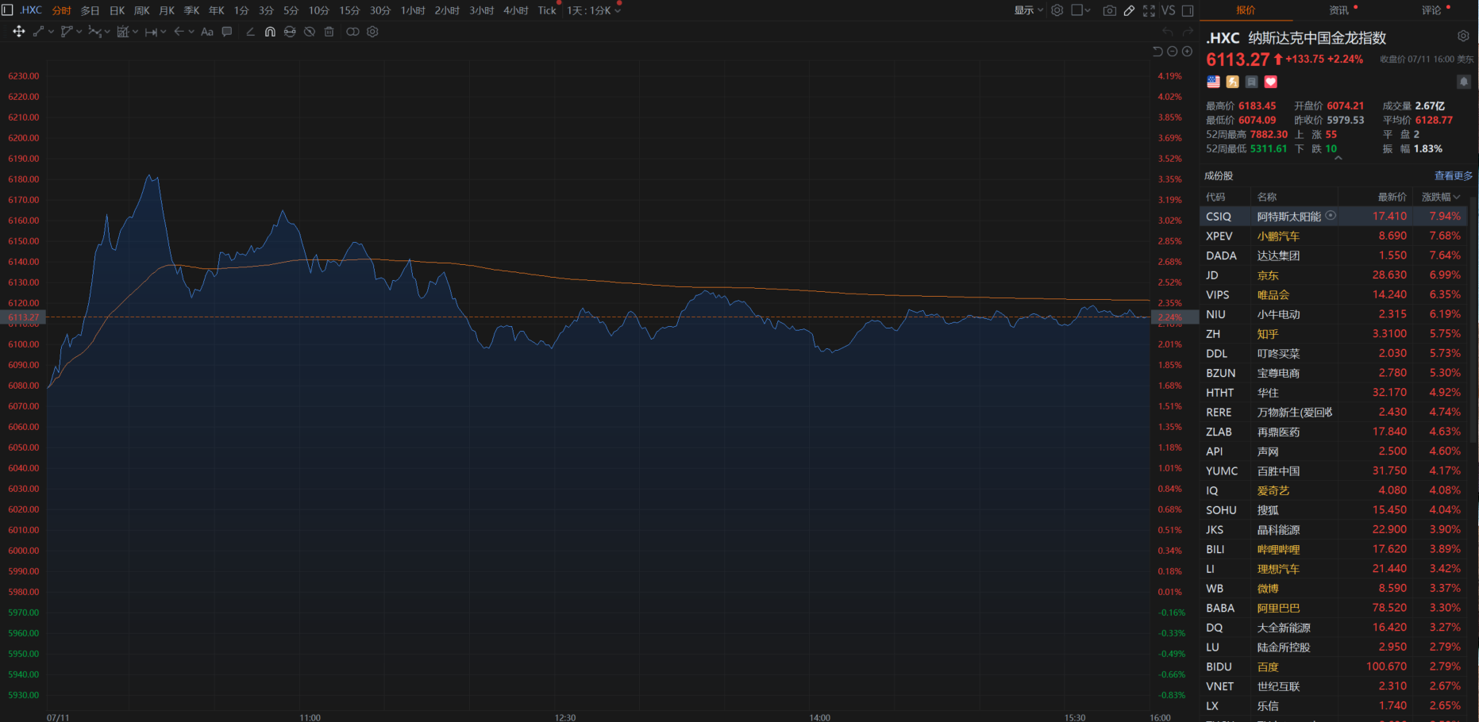Select the text annotation Aa tool
The image size is (1479, 722).
[207, 32]
